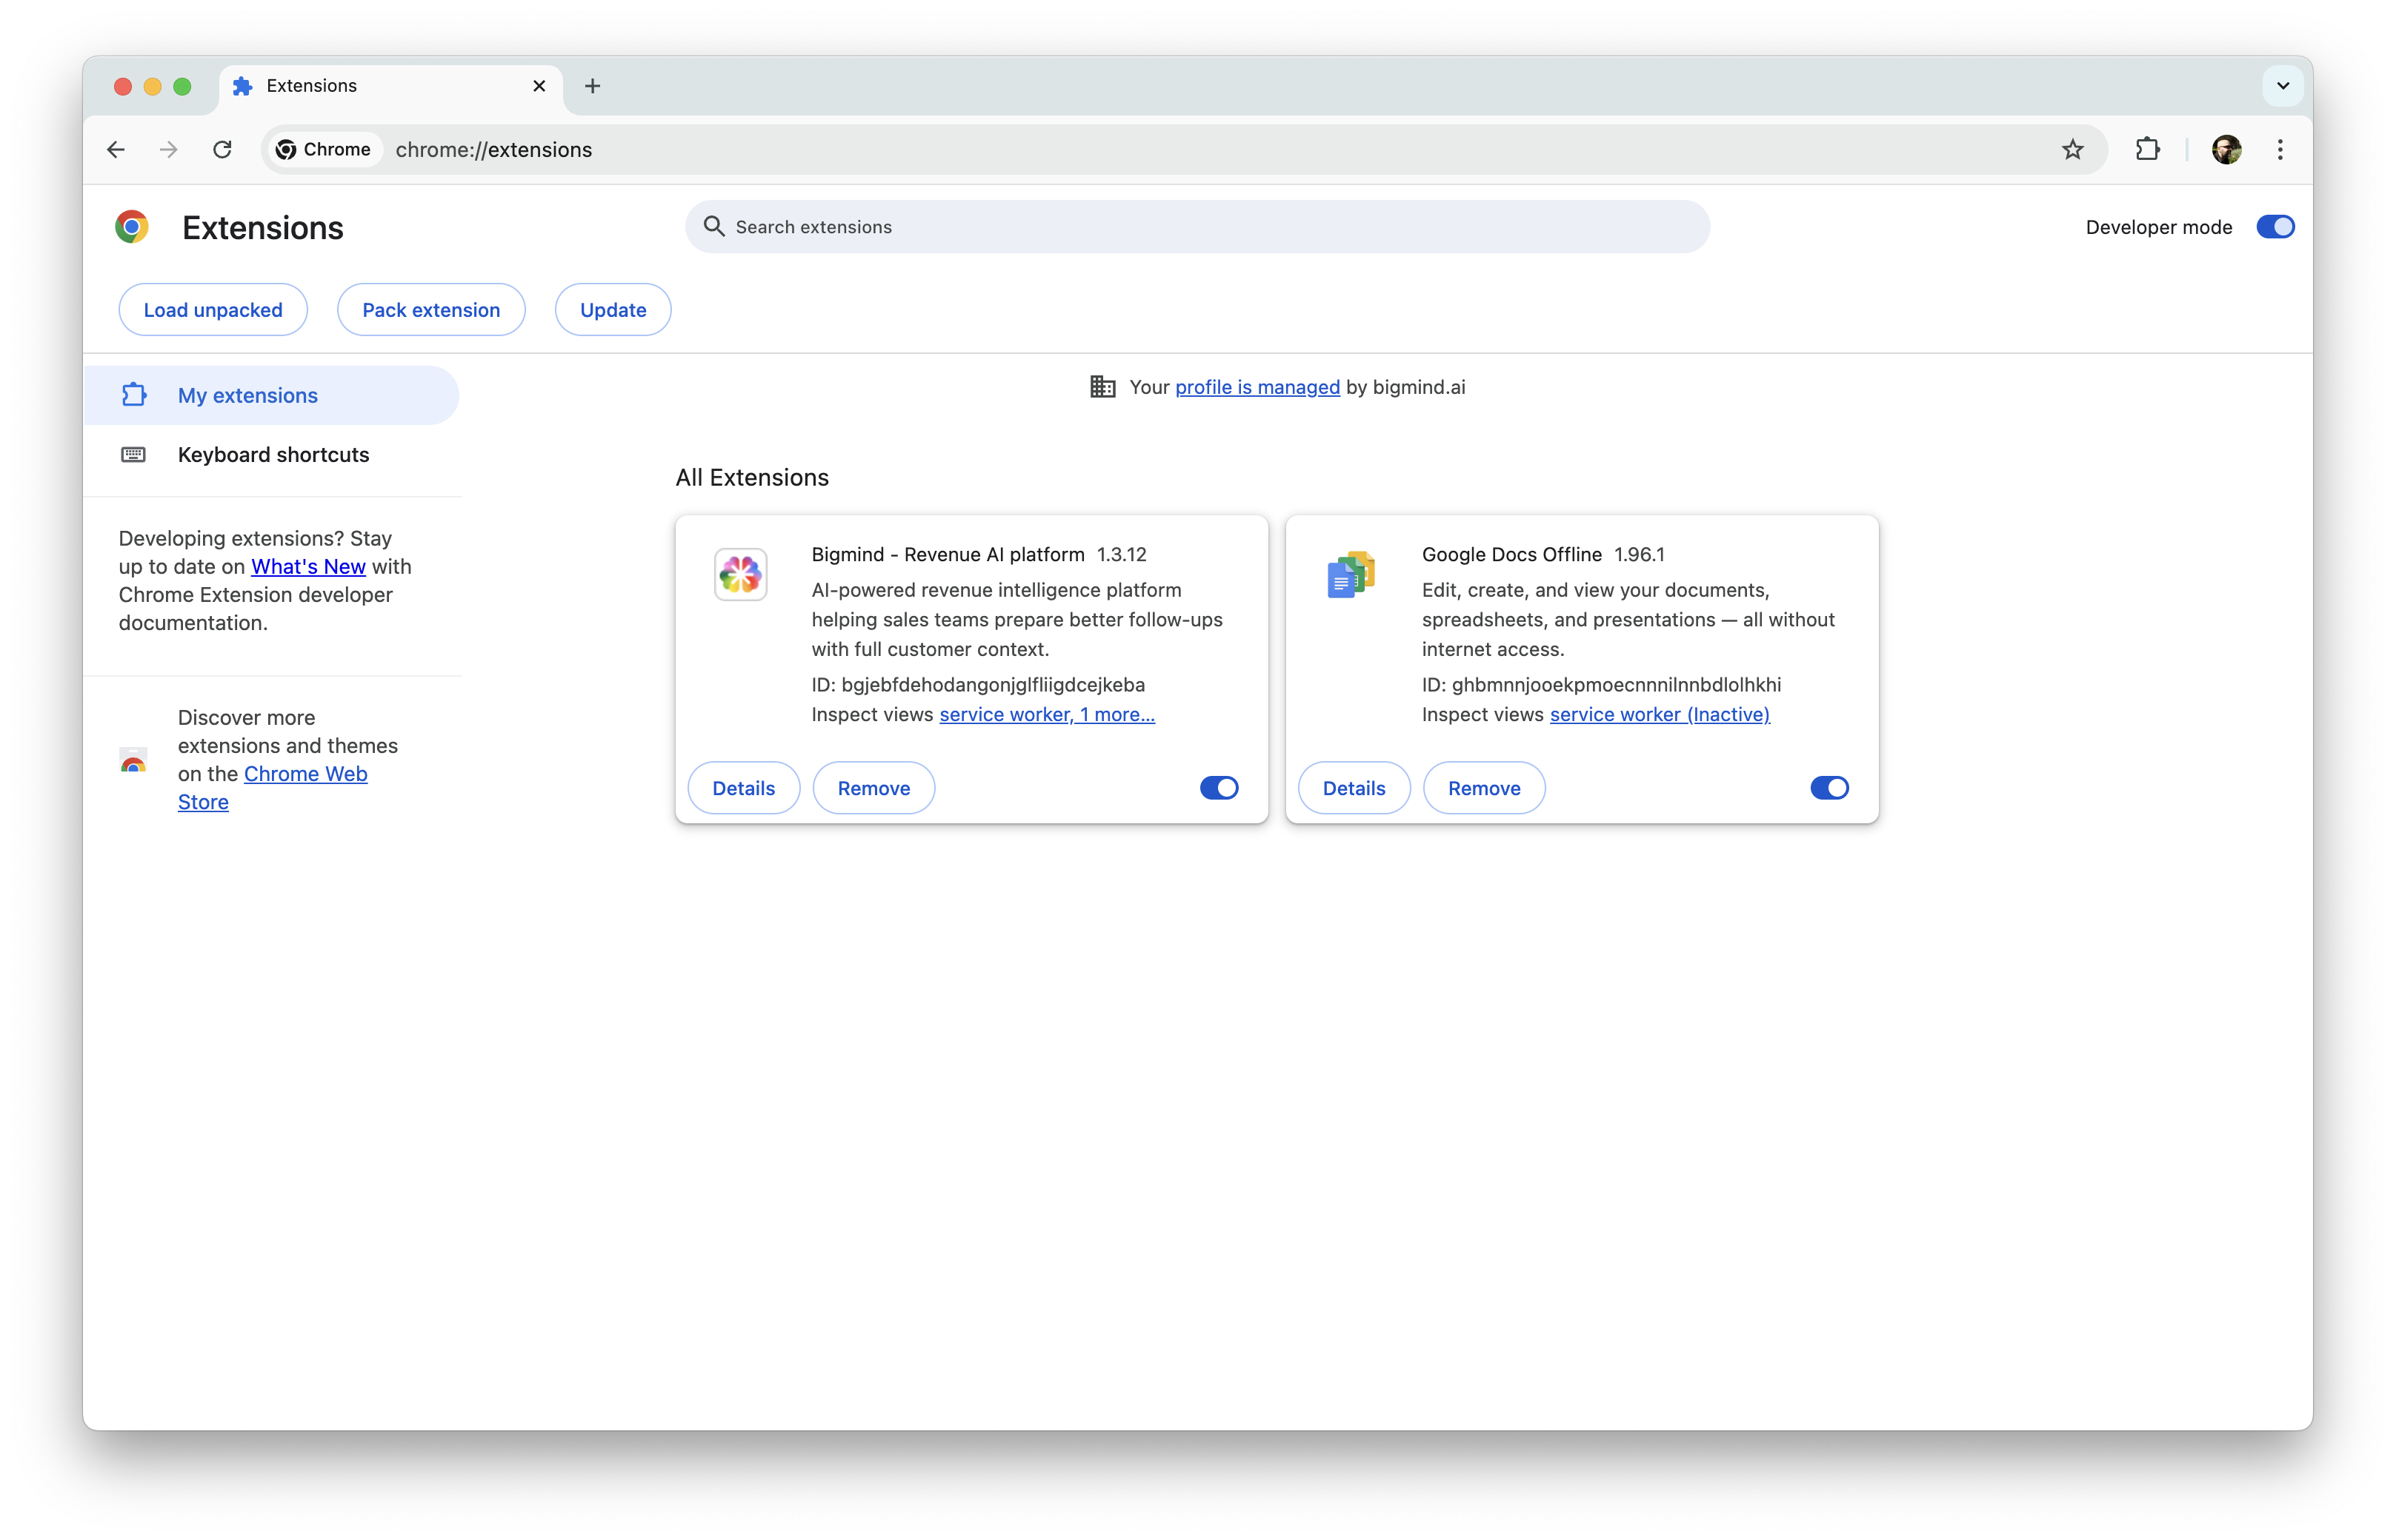
Task: Open Details for Bigmind extension
Action: click(743, 788)
